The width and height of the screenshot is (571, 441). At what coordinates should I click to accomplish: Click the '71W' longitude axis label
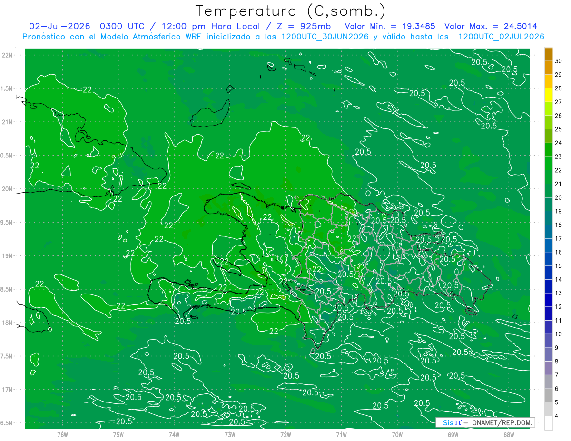point(341,434)
